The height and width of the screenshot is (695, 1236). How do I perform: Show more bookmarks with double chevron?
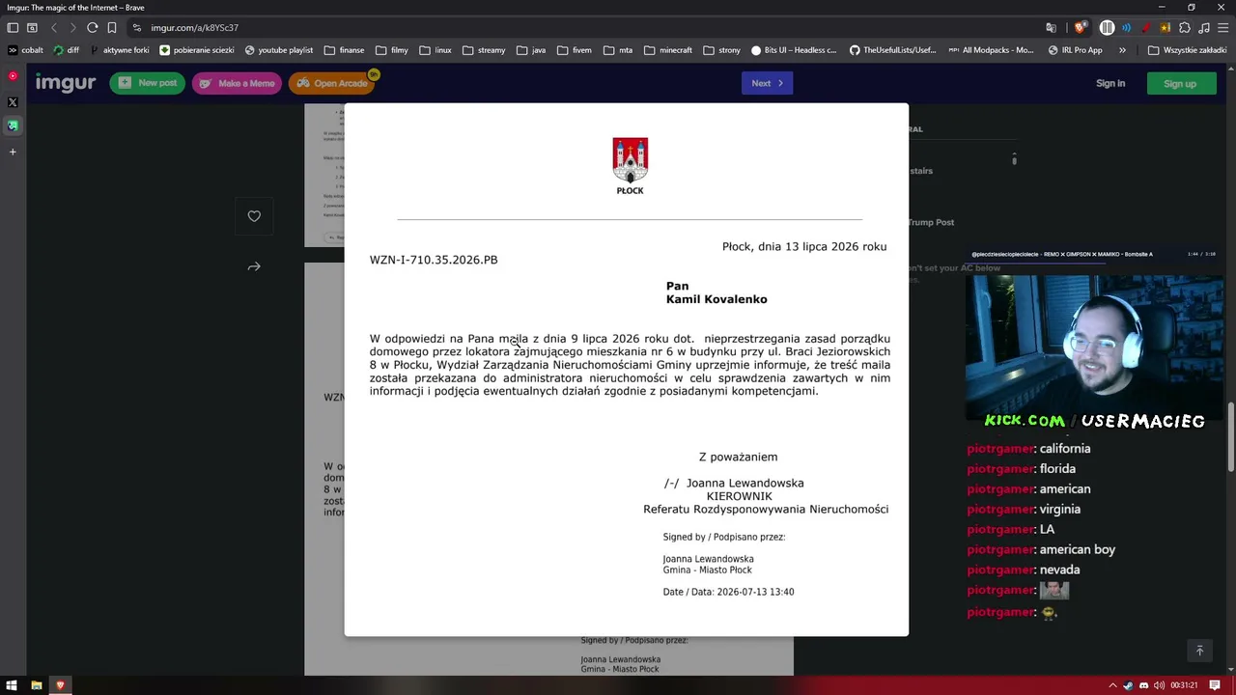(x=1122, y=50)
